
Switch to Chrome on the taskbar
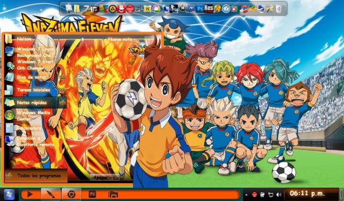tap(71, 194)
